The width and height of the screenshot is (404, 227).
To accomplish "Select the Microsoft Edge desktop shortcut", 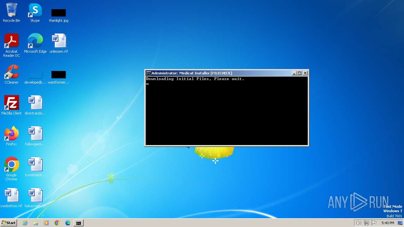I will tap(35, 44).
